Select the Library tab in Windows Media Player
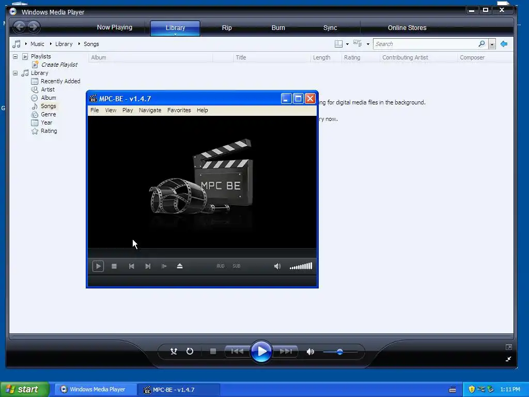 click(x=175, y=28)
